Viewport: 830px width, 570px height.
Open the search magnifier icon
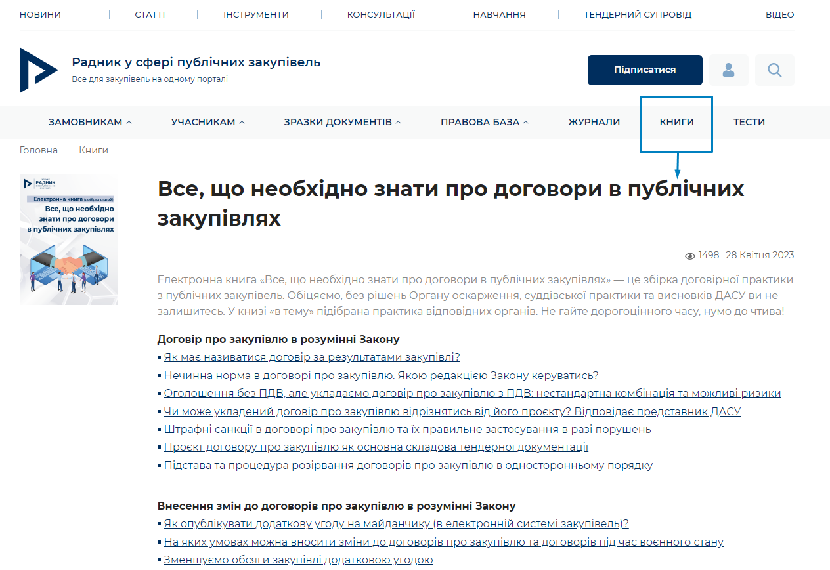pos(775,70)
